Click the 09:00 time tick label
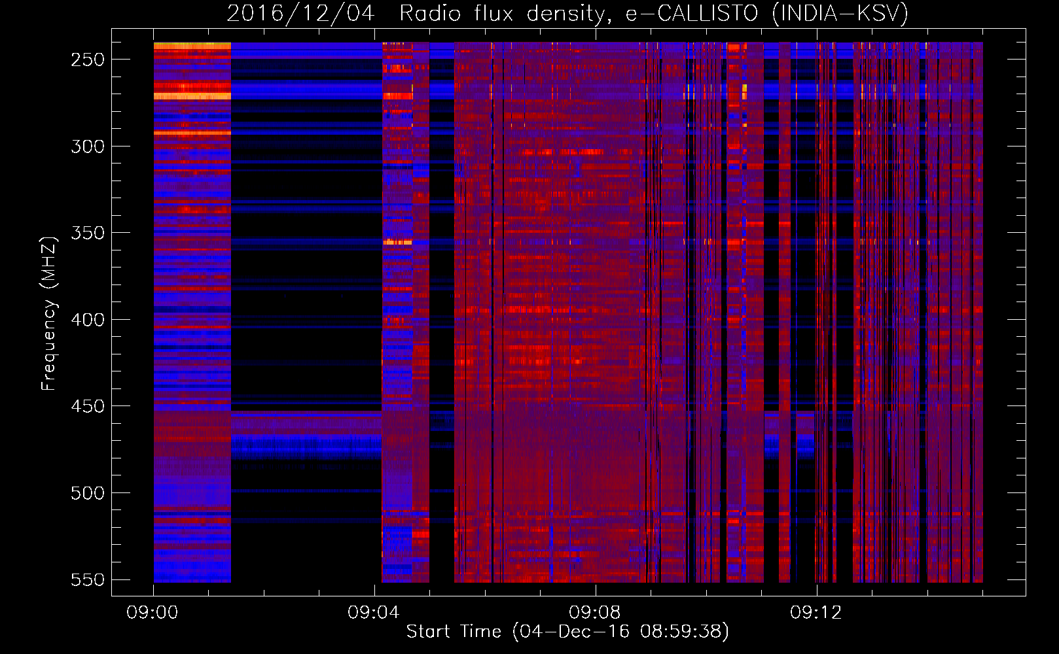The width and height of the screenshot is (1059, 654). click(x=153, y=613)
